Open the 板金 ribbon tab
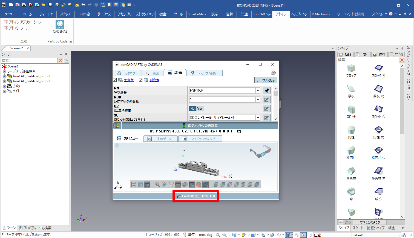Screen dimensions: 414x238 tap(163, 14)
